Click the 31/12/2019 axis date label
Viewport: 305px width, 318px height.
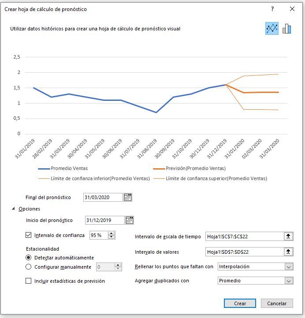pos(217,148)
